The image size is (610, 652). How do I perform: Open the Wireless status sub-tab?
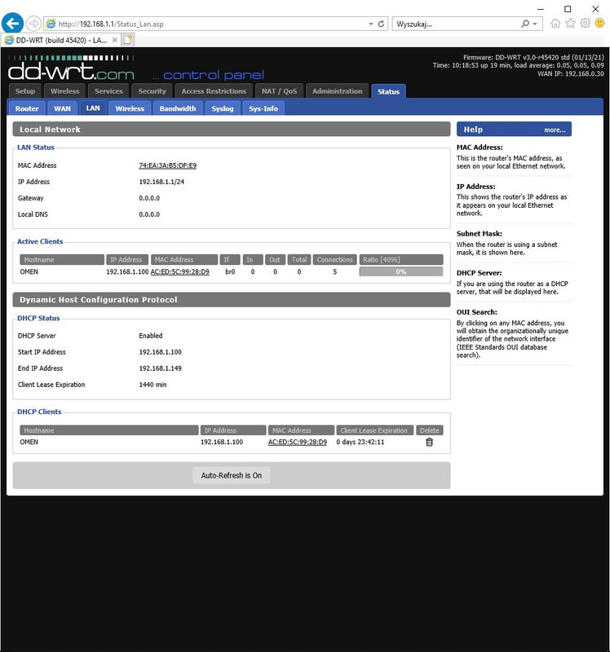tap(130, 108)
